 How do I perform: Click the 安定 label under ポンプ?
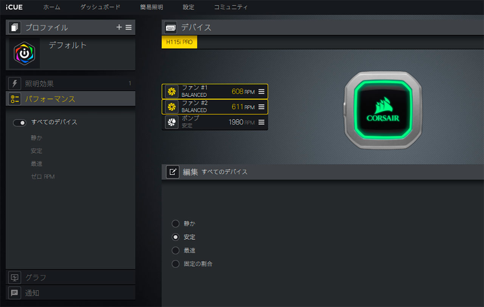click(x=187, y=126)
